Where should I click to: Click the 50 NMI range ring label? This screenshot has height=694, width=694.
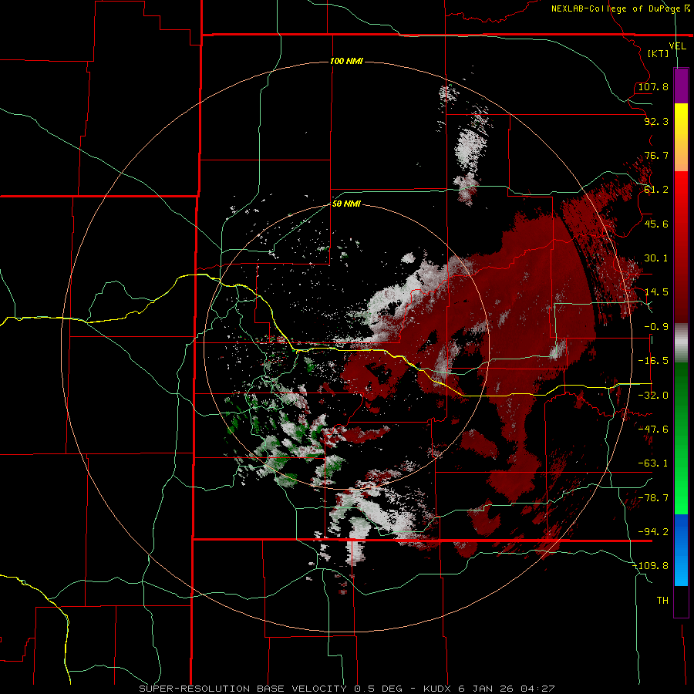click(346, 204)
